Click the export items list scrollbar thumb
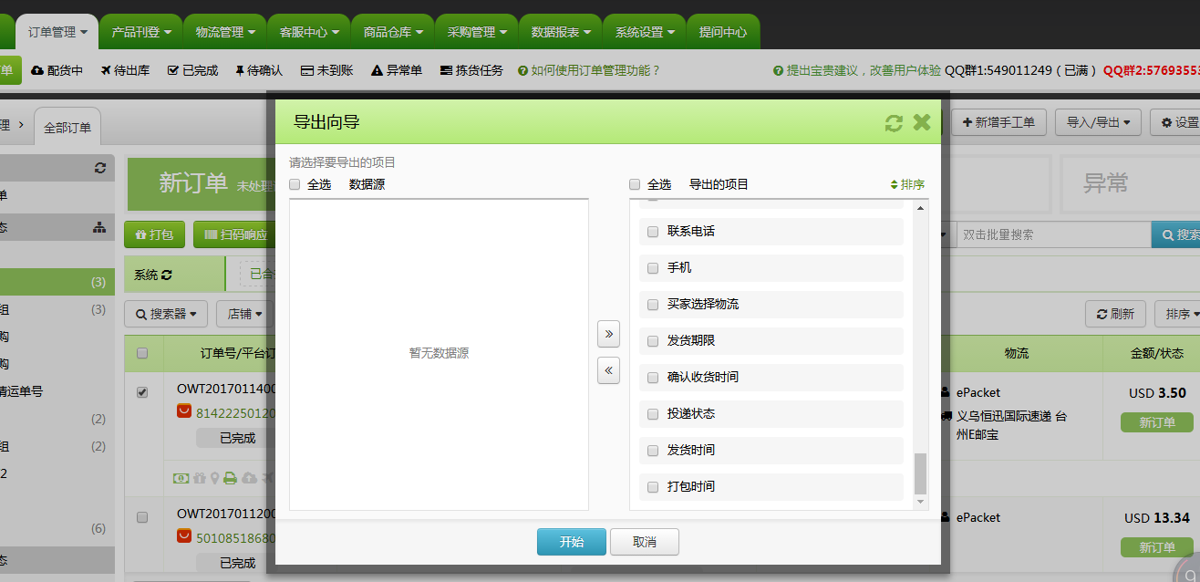Image resolution: width=1200 pixels, height=582 pixels. [920, 473]
